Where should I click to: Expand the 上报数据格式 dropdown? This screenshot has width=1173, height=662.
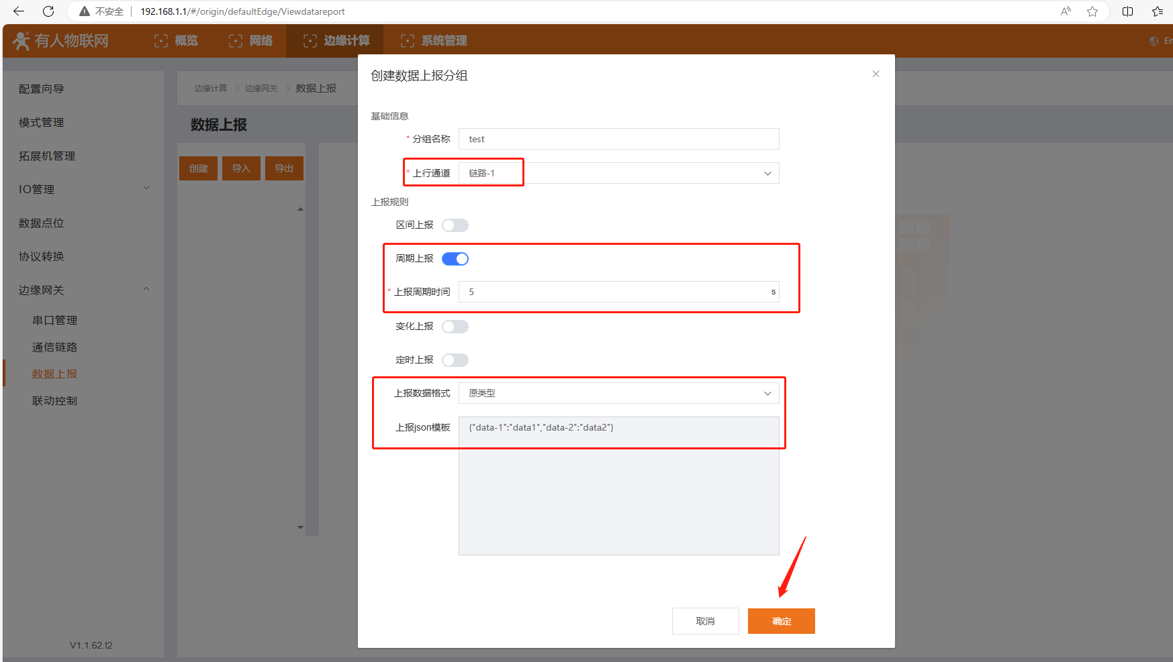point(618,393)
